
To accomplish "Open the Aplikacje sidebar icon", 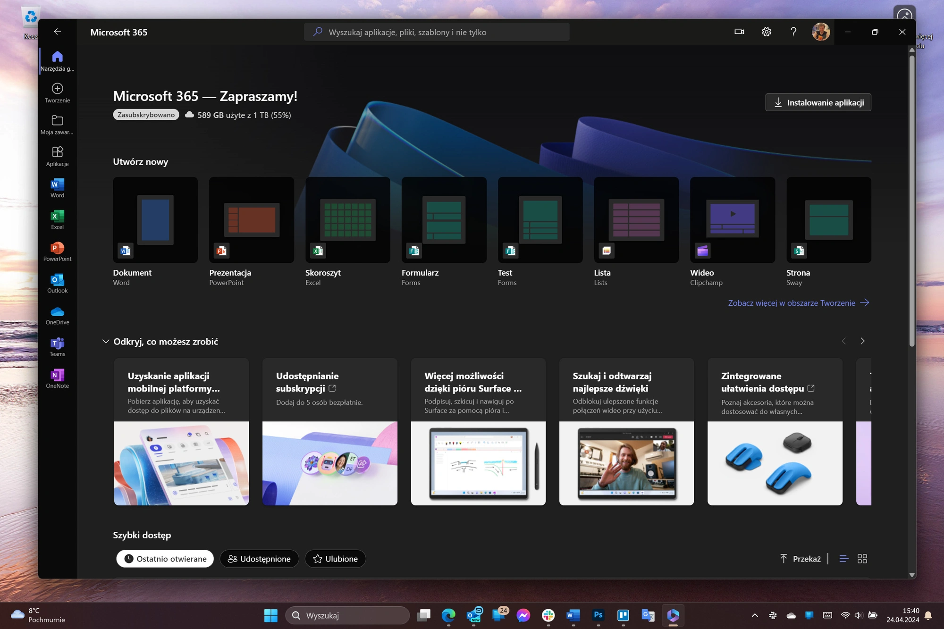I will coord(57,156).
